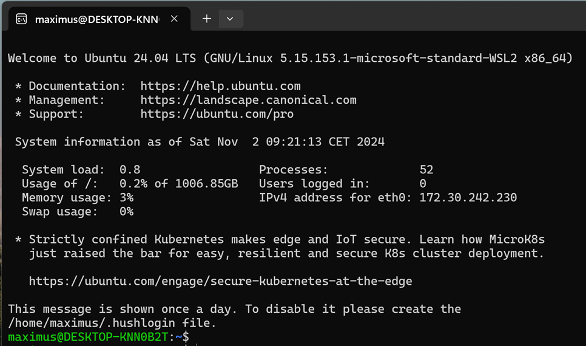Open the landscape.canonical.com management link
The image size is (586, 346).
[248, 100]
